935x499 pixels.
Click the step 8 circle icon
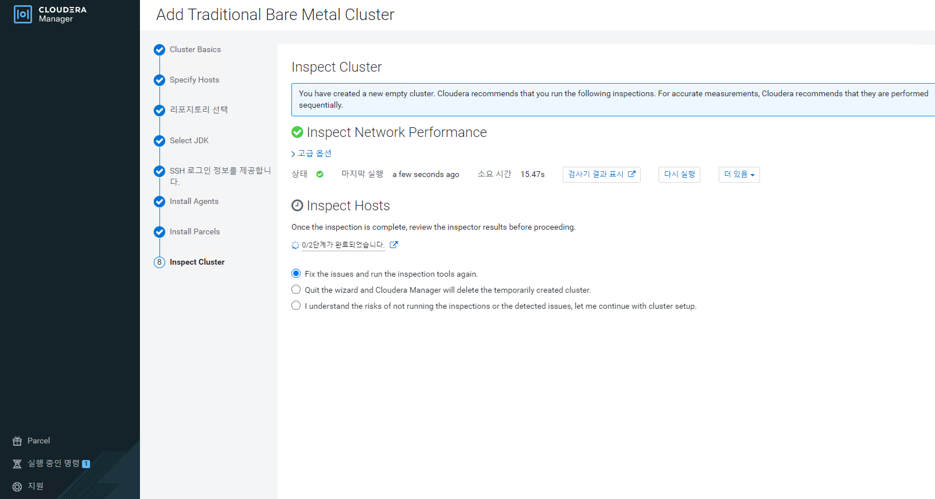(159, 262)
